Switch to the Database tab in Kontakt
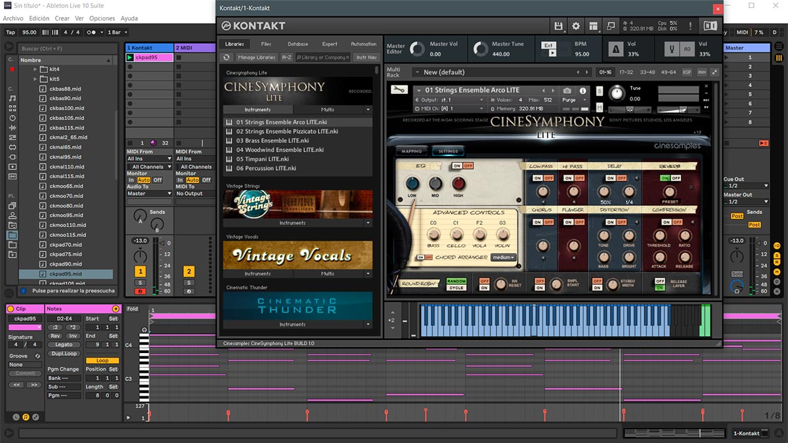The width and height of the screenshot is (788, 443). pos(297,44)
